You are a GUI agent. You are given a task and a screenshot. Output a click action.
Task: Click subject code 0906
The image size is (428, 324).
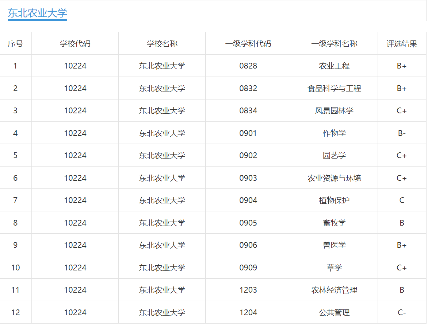point(248,245)
